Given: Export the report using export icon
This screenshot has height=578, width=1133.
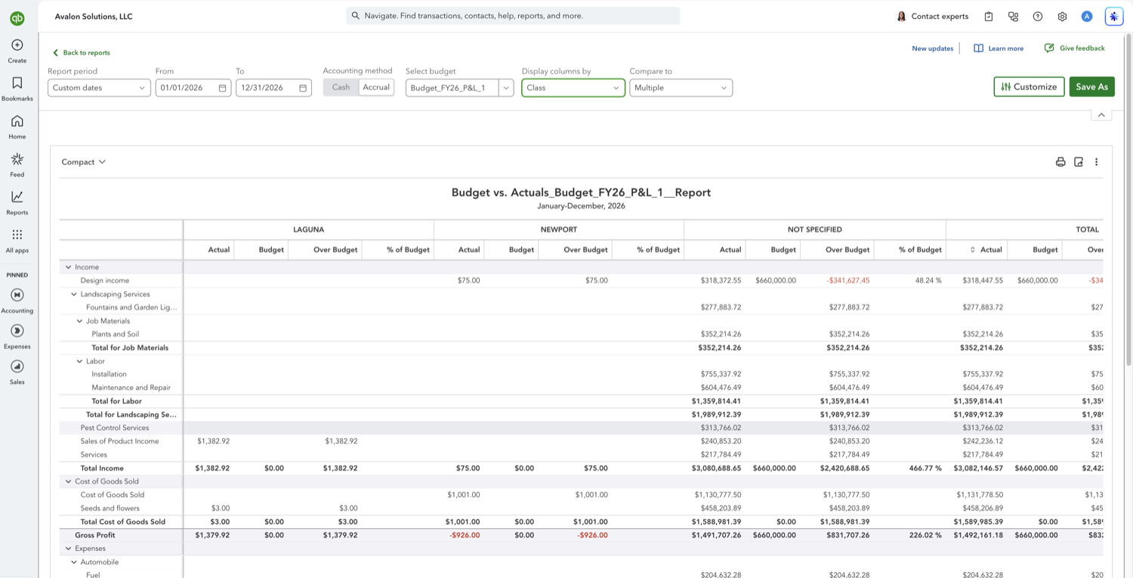Looking at the screenshot, I should [x=1079, y=162].
